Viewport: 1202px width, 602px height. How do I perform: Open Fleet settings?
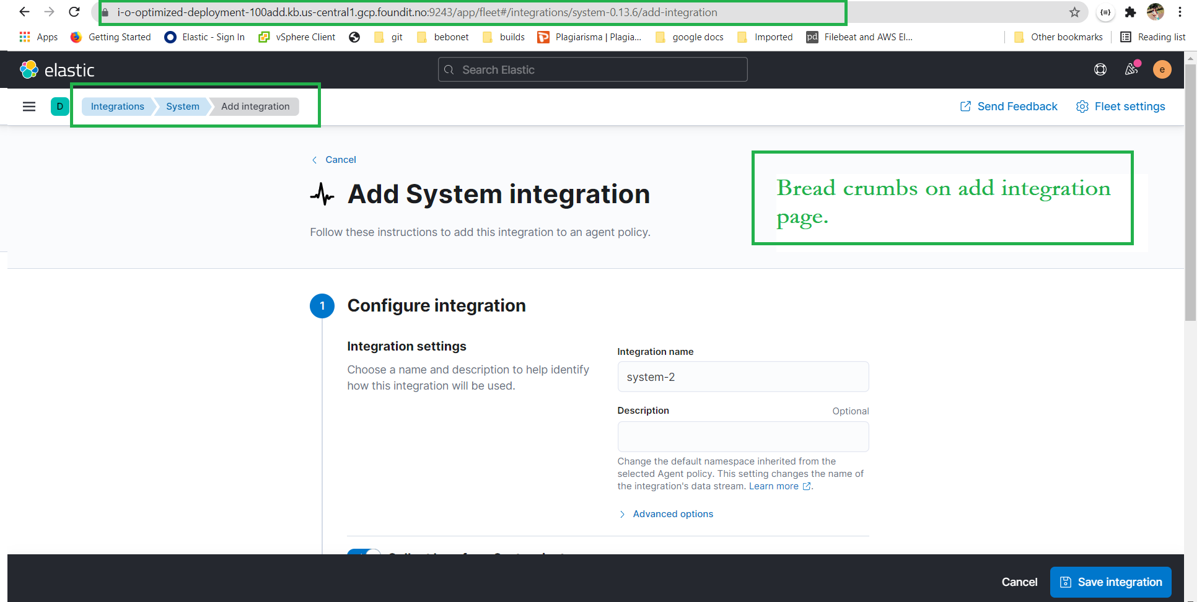[x=1121, y=107]
